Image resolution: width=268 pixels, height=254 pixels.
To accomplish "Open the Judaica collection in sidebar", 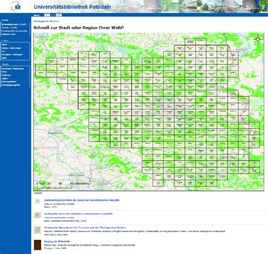I will (x=10, y=28).
